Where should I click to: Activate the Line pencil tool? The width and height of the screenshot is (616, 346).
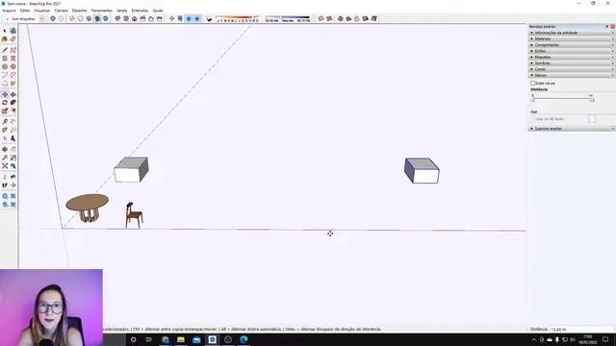coord(5,50)
